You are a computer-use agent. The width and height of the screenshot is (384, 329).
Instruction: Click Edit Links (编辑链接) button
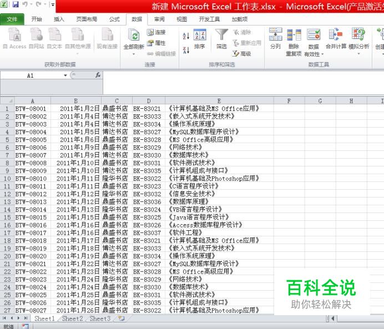tap(161, 54)
